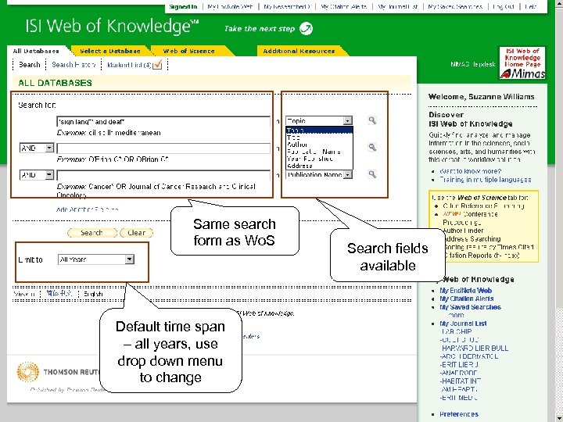Open My ResearcherID in the top bar

coord(287,7)
